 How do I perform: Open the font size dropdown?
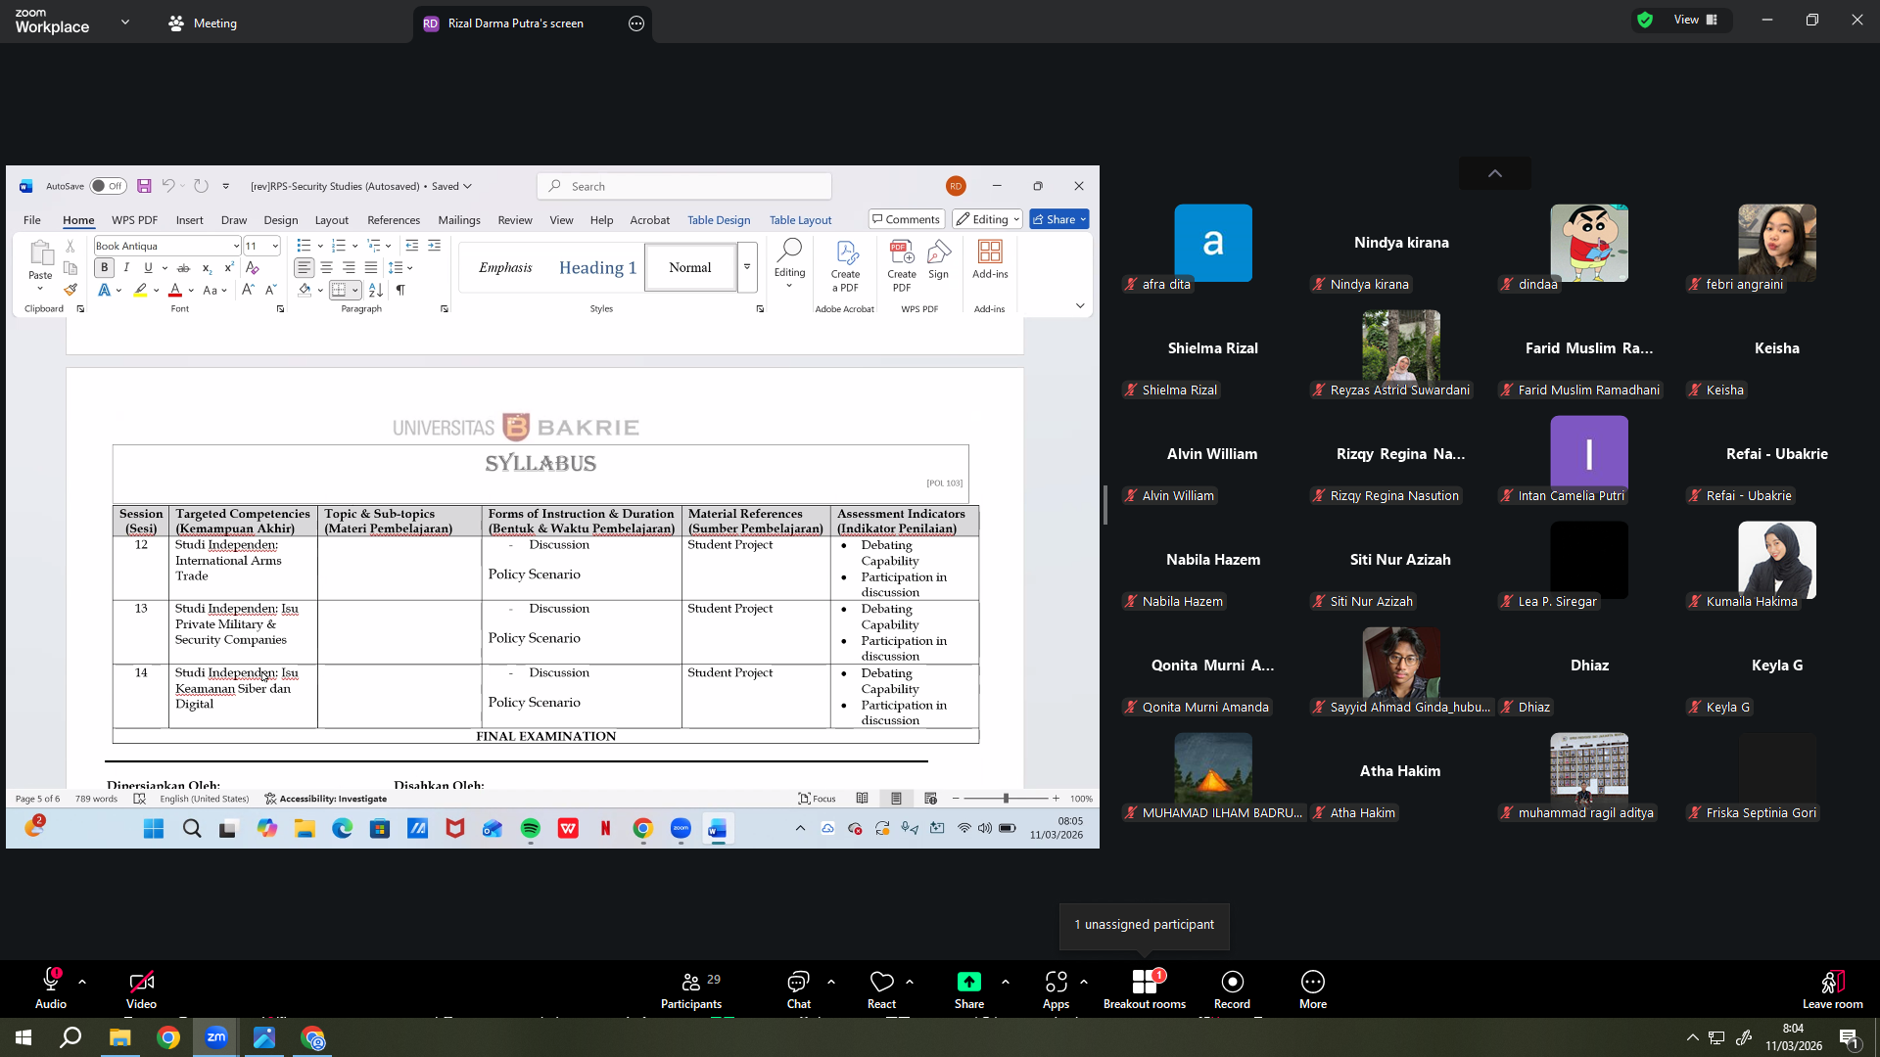click(x=275, y=247)
